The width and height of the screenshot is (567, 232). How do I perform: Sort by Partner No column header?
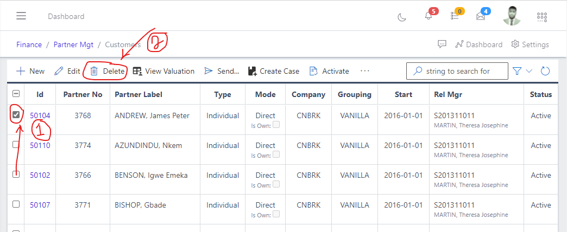click(x=83, y=94)
